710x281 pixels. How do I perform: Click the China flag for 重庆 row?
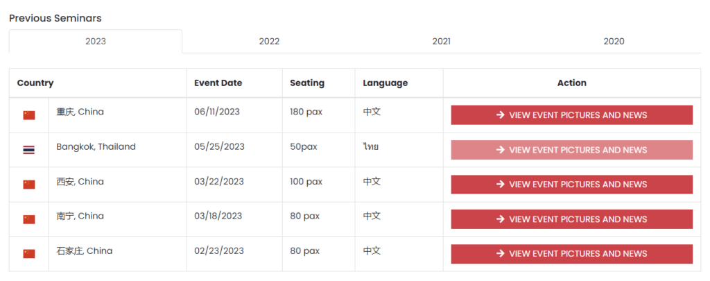tap(29, 115)
